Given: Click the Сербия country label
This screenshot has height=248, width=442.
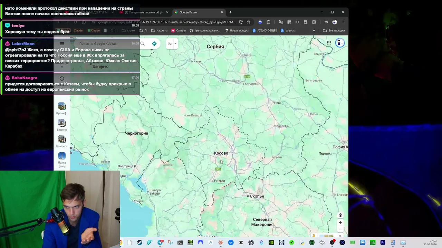Looking at the screenshot, I should [x=215, y=46].
